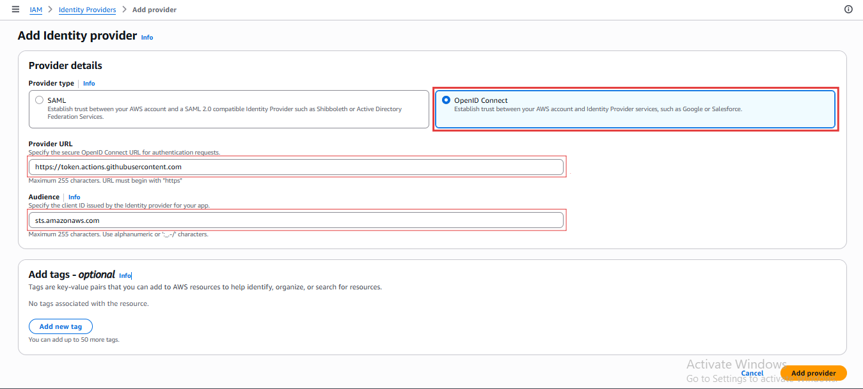
Task: Click Go to Settings to activate Windows
Action: (737, 378)
